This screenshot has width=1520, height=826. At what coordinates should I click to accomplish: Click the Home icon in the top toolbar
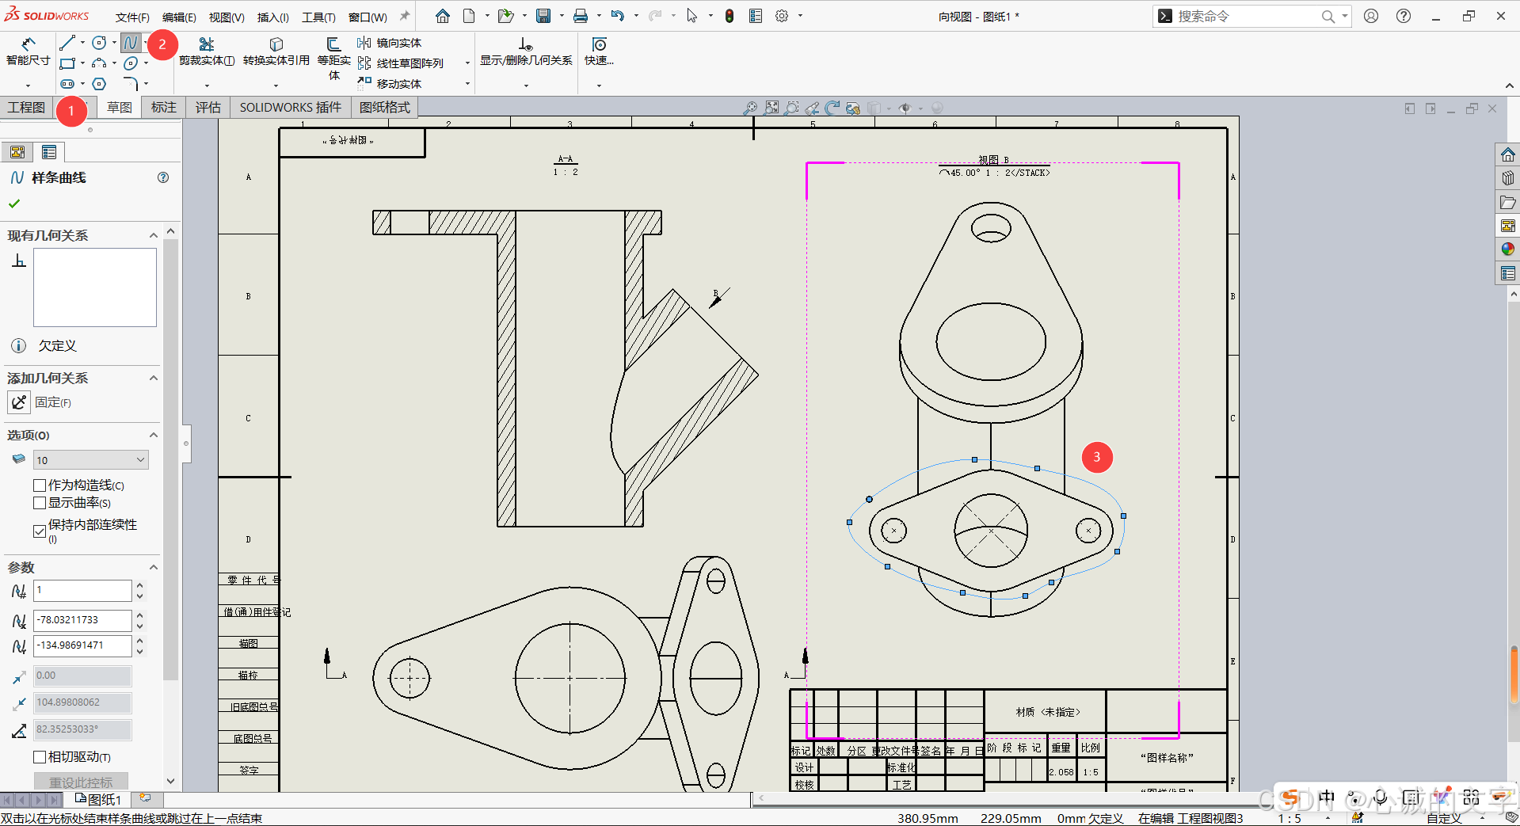coord(443,16)
